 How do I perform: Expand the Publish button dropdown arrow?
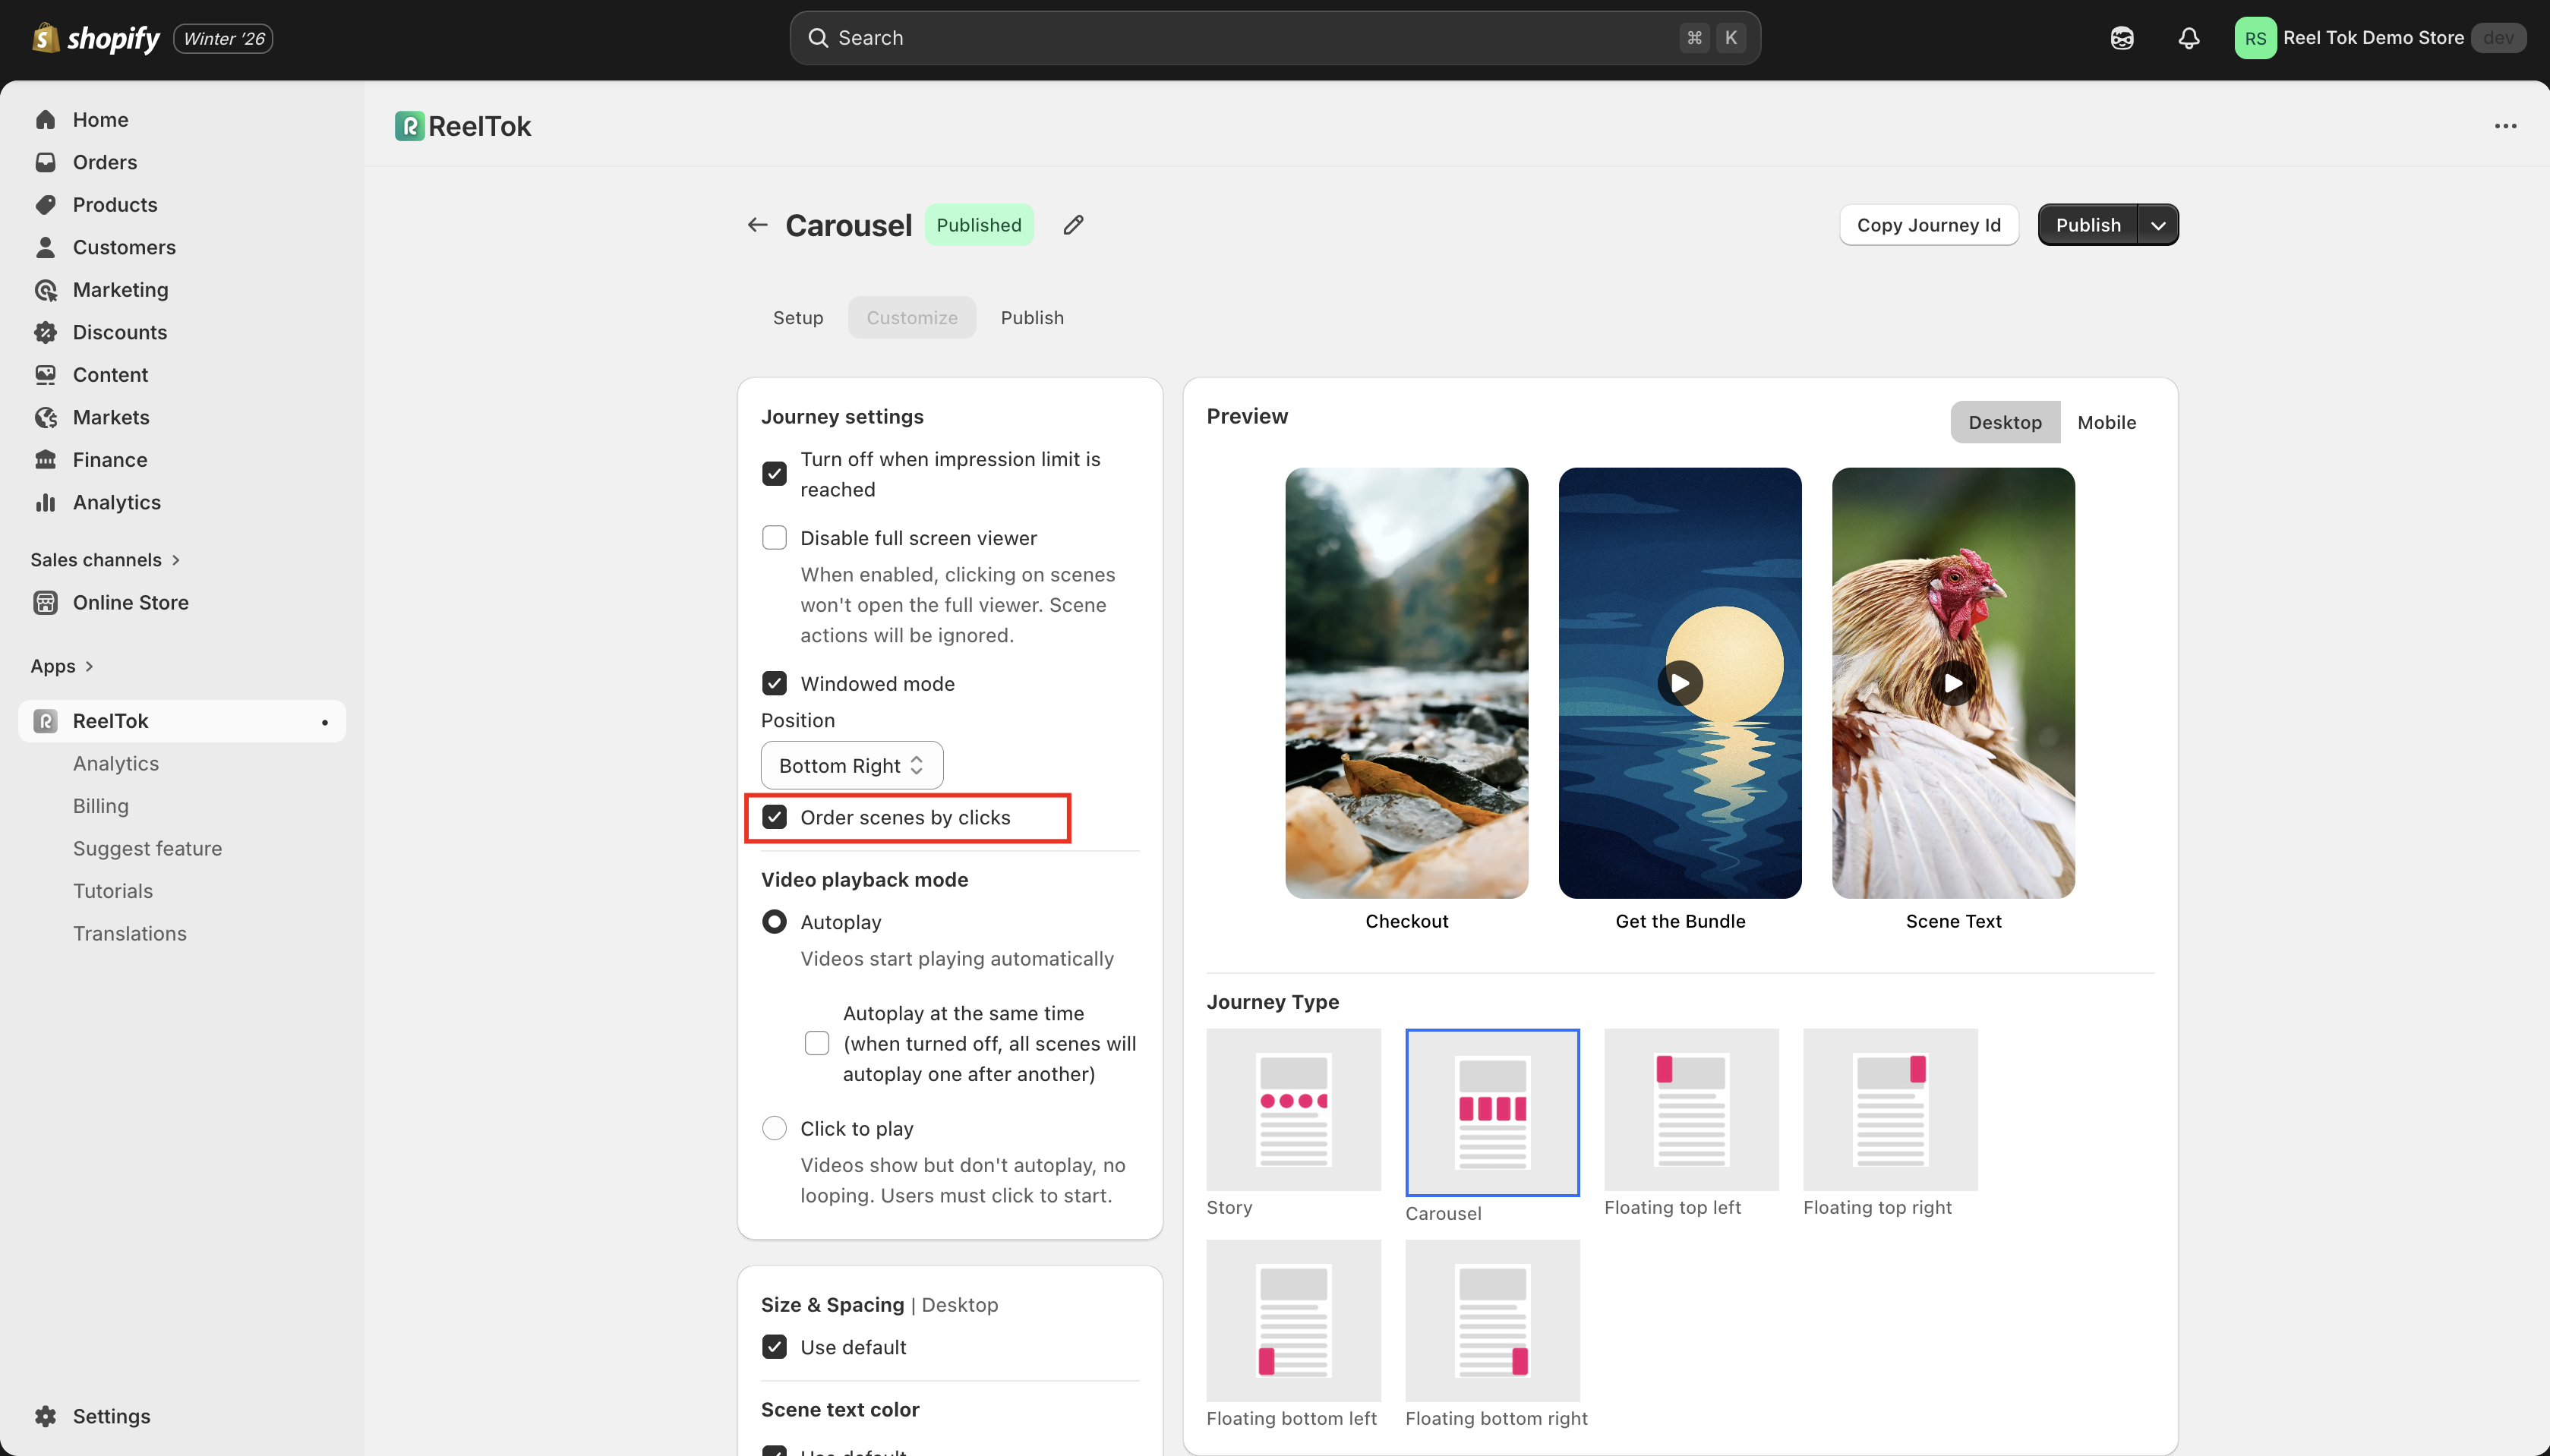point(2158,225)
